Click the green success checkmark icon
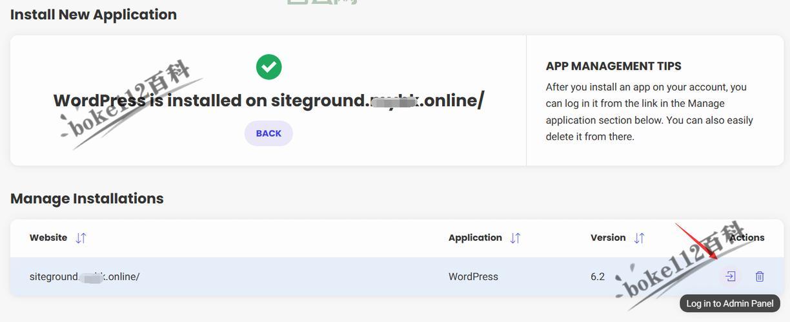Viewport: 790px width, 322px height. (268, 67)
